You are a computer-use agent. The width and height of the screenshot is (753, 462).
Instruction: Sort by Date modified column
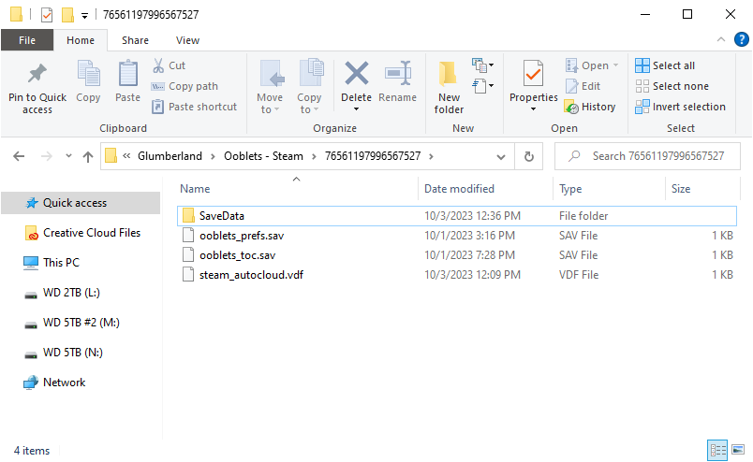pos(459,189)
